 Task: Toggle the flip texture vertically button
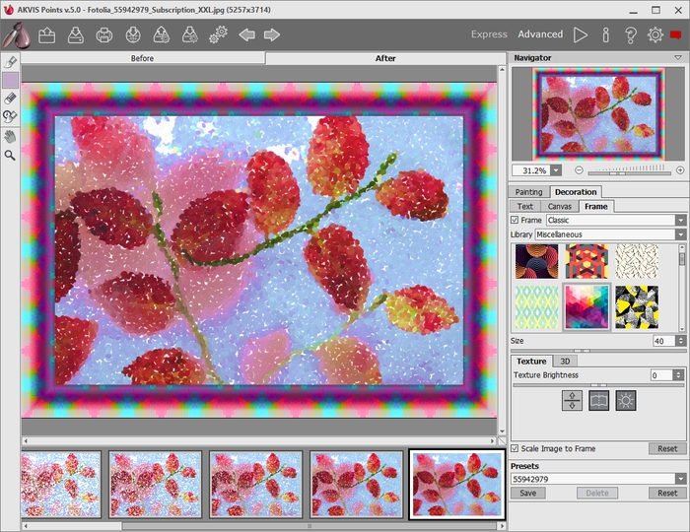572,400
